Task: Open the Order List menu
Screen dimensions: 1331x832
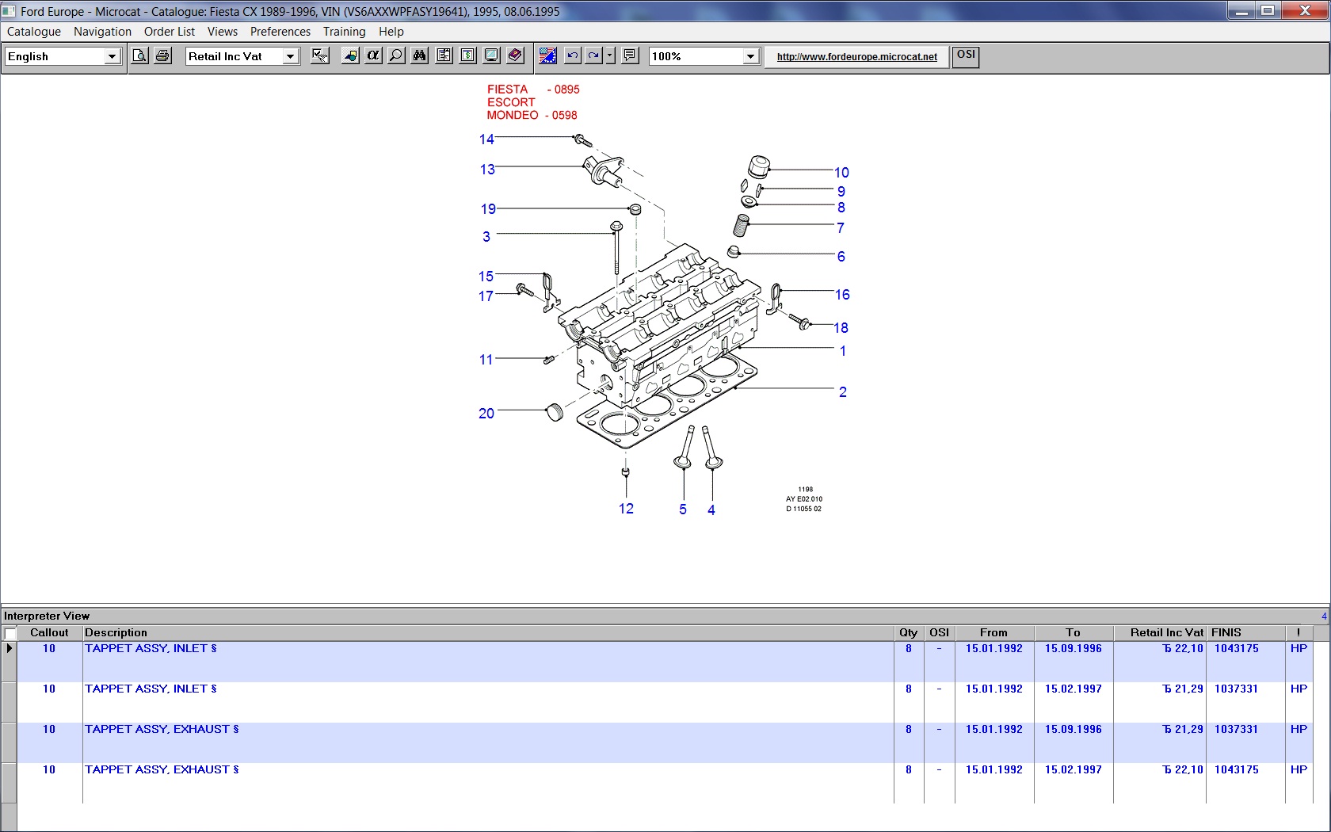Action: (170, 32)
